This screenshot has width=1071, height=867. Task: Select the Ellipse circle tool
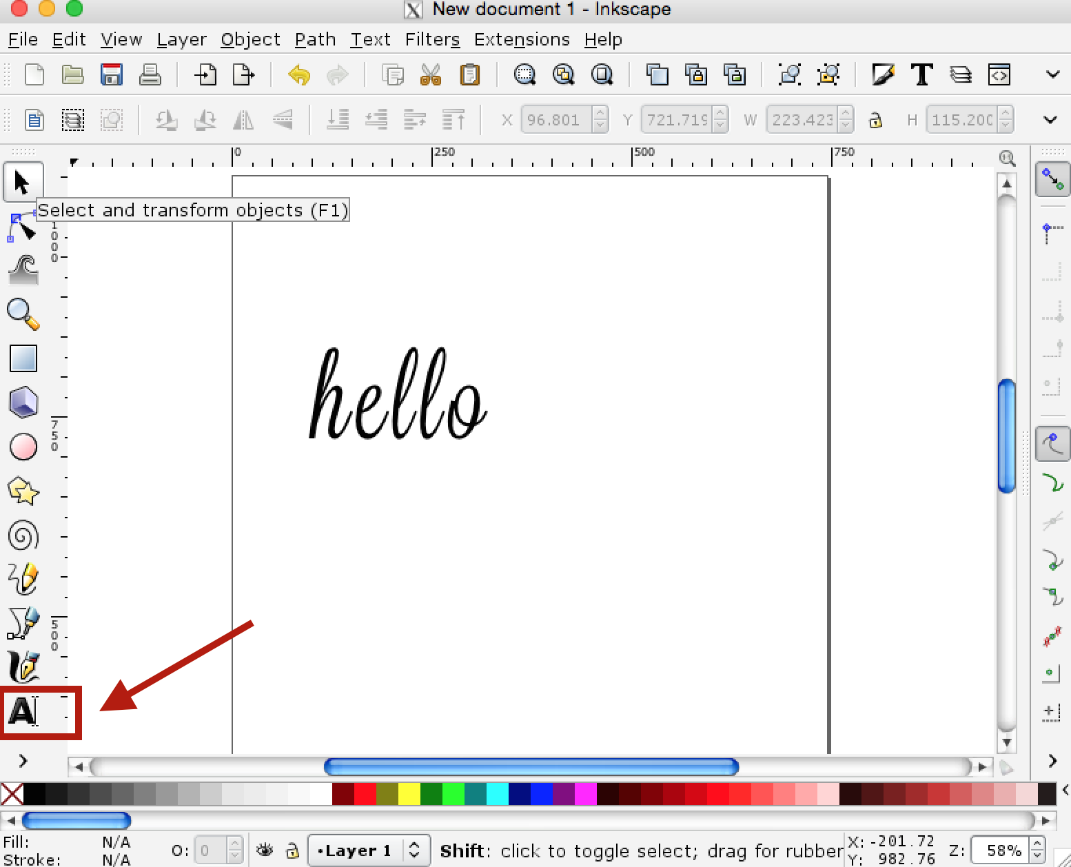23,447
